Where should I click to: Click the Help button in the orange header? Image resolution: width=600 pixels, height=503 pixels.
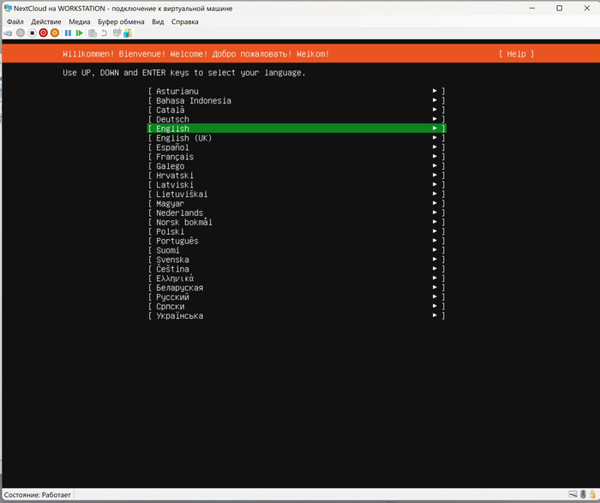516,54
